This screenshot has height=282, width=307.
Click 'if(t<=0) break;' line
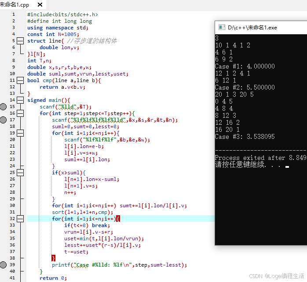pyautogui.click(x=87, y=225)
